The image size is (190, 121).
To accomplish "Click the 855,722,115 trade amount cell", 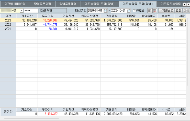I will coord(111,25).
